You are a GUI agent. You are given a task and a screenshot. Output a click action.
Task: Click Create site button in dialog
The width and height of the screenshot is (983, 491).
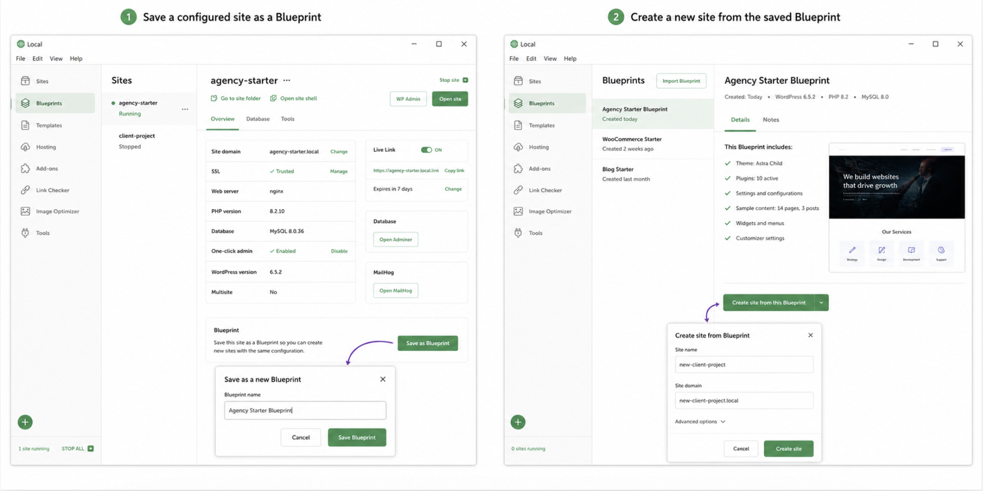(788, 448)
